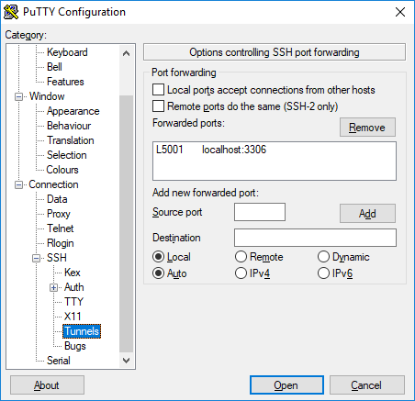Click the Open button
The width and height of the screenshot is (415, 401).
pyautogui.click(x=286, y=385)
